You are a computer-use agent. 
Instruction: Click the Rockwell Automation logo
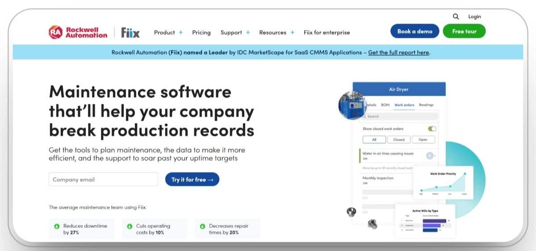(x=78, y=32)
